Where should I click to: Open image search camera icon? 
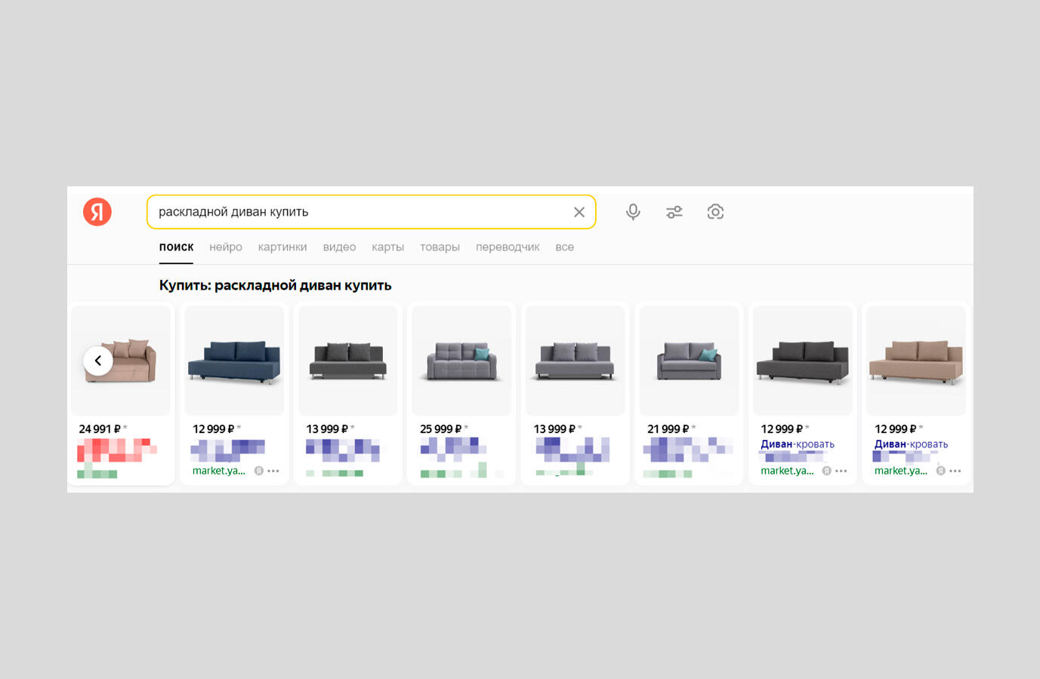[x=715, y=212]
